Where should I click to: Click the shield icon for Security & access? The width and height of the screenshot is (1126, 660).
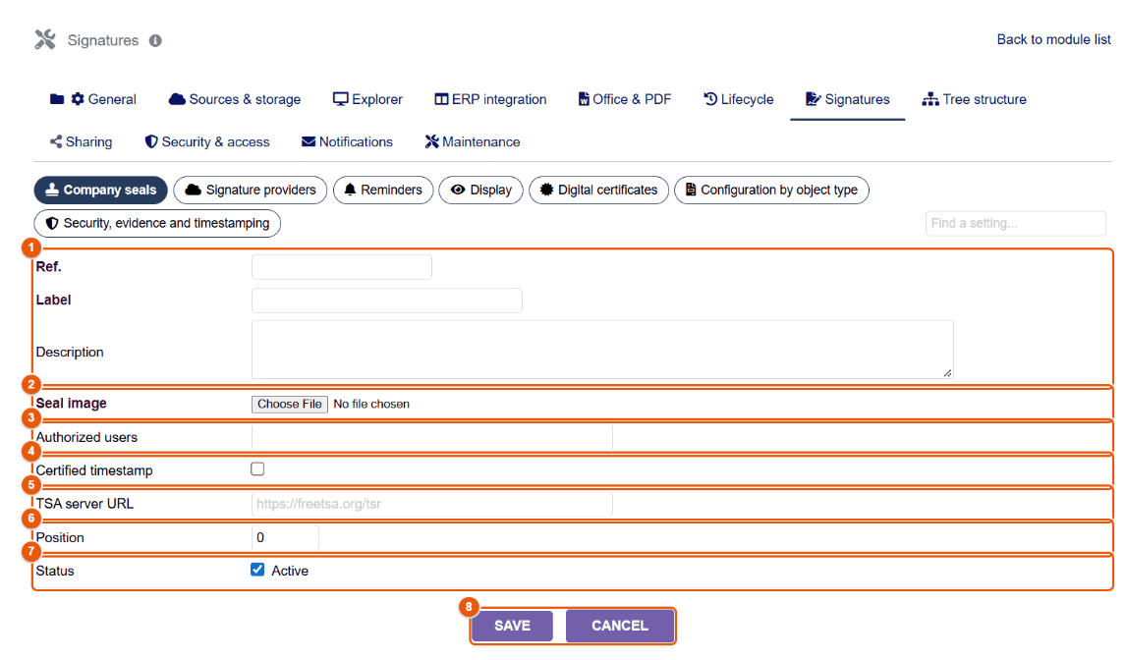click(150, 141)
